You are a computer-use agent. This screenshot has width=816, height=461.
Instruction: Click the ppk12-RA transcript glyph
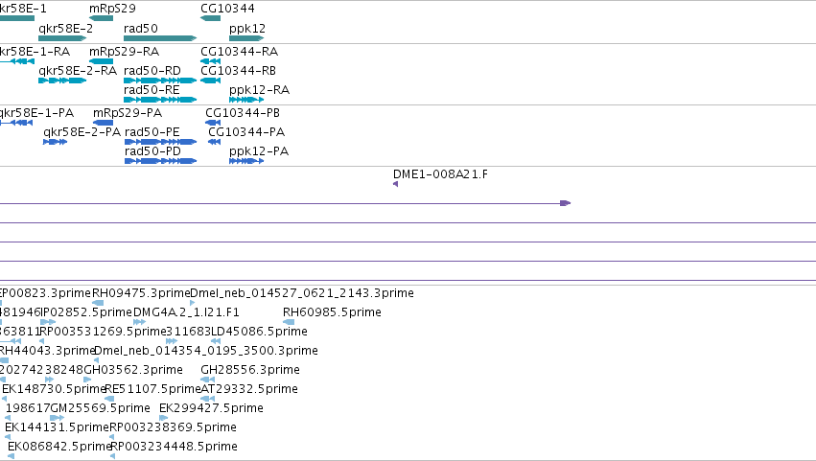point(246,100)
